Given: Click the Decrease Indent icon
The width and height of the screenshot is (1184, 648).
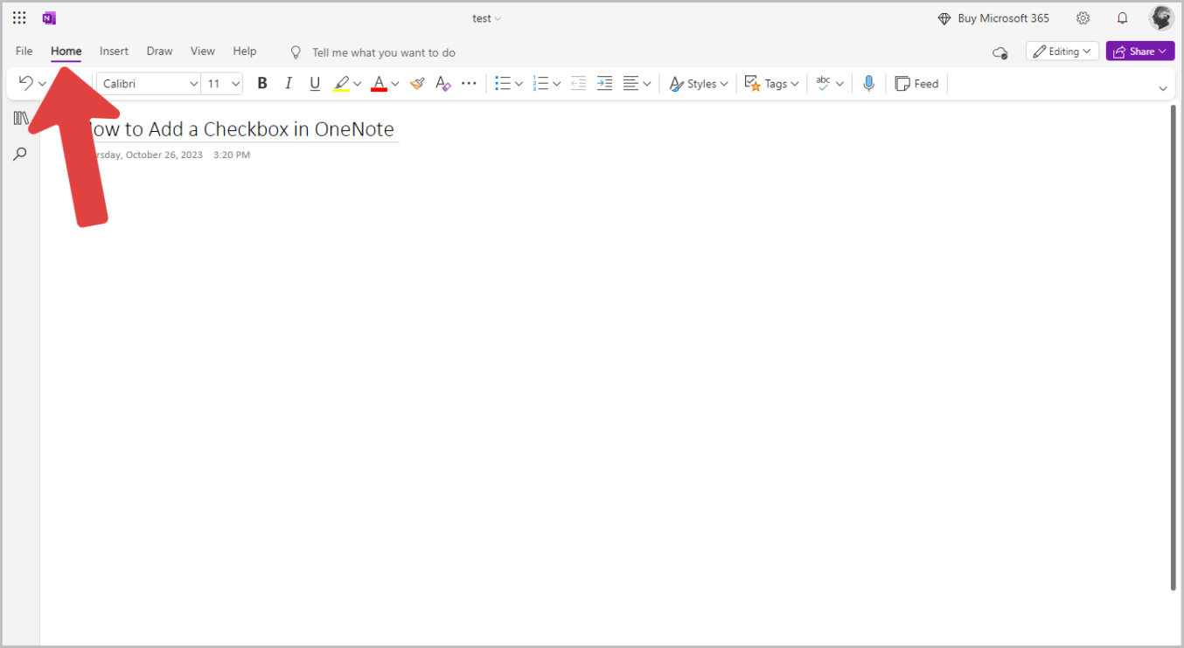Looking at the screenshot, I should click(x=578, y=84).
